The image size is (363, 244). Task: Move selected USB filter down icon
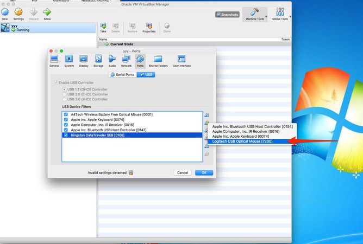tap(206, 153)
